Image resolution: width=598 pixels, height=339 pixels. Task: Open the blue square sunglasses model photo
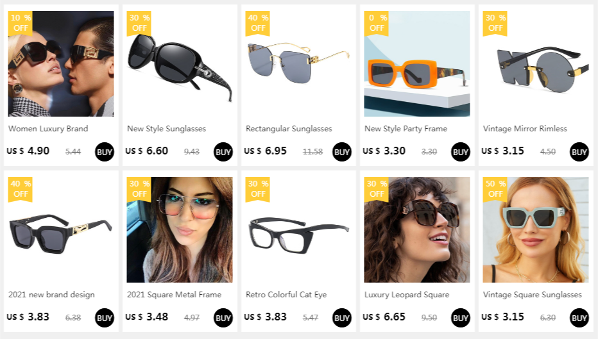click(536, 229)
